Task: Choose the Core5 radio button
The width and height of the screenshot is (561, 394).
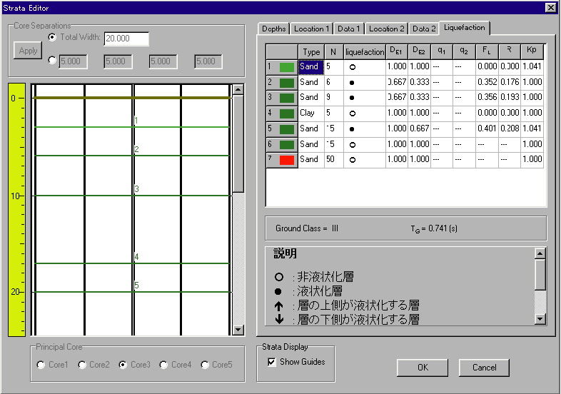Action: click(206, 365)
